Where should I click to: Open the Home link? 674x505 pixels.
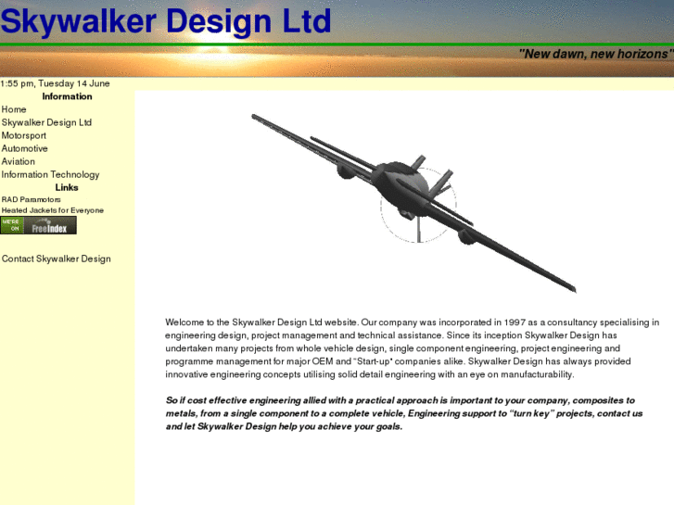(14, 109)
